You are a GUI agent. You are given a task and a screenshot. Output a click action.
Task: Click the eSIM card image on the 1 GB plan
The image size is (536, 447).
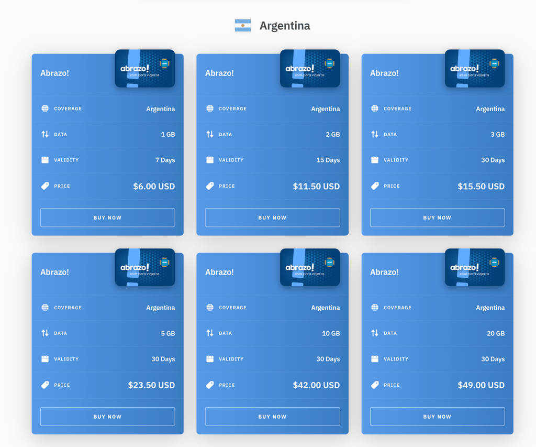click(x=145, y=69)
